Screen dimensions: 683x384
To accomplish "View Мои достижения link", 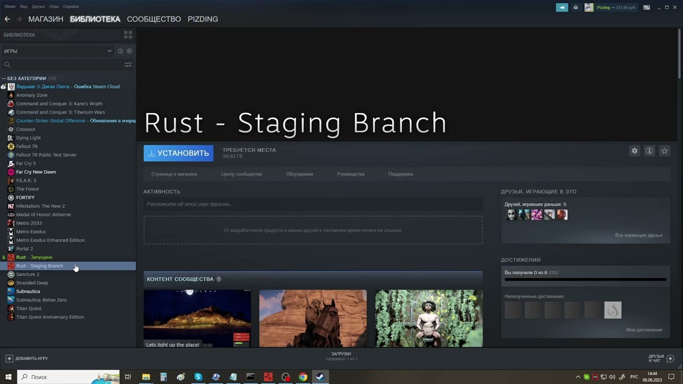I will [x=644, y=330].
